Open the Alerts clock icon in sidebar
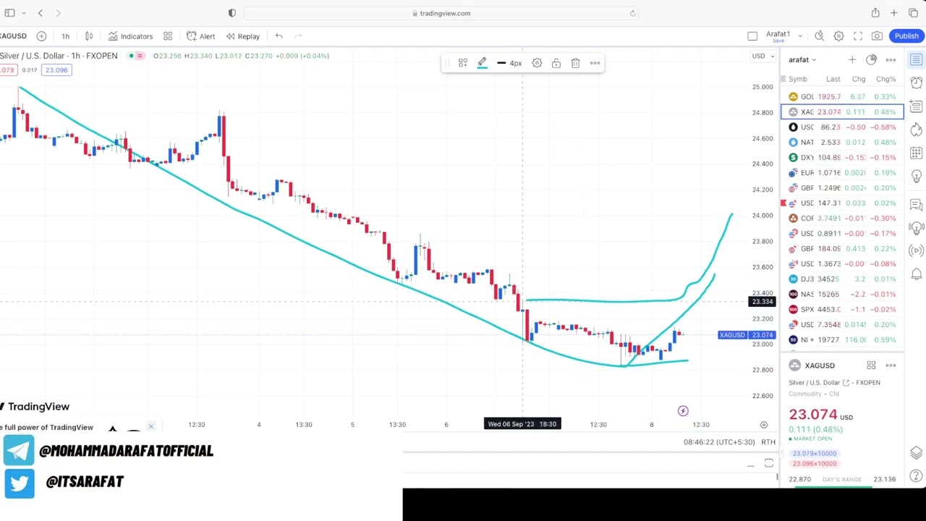This screenshot has width=926, height=521. tap(917, 82)
